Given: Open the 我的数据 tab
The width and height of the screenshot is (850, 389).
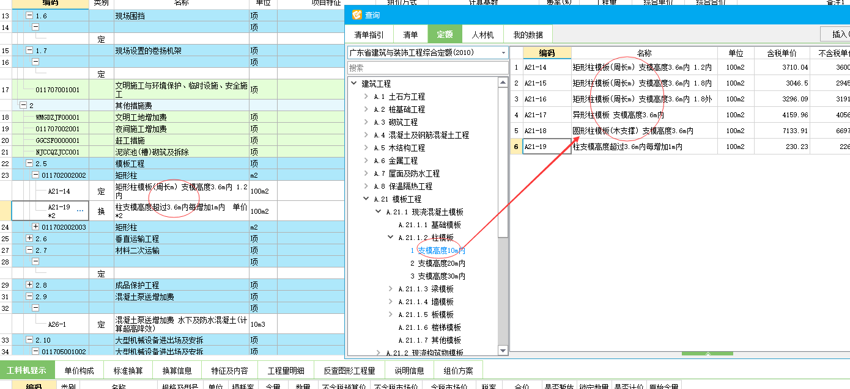Looking at the screenshot, I should click(527, 35).
